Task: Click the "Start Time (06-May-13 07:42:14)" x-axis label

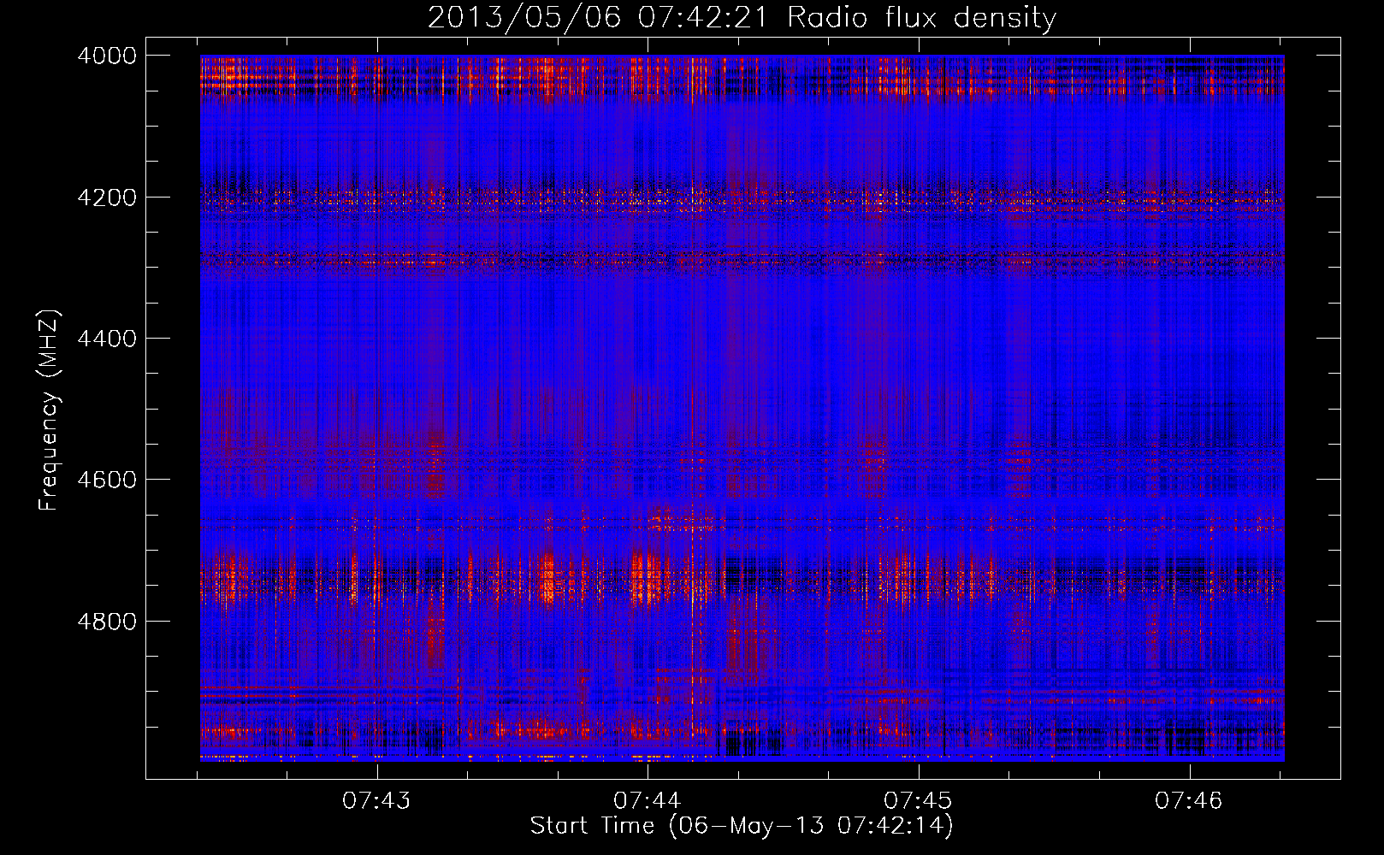Action: 741,826
